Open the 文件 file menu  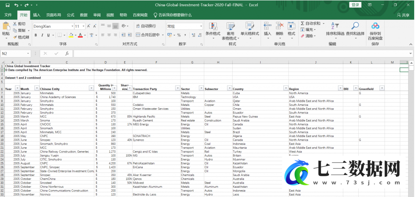click(8, 15)
